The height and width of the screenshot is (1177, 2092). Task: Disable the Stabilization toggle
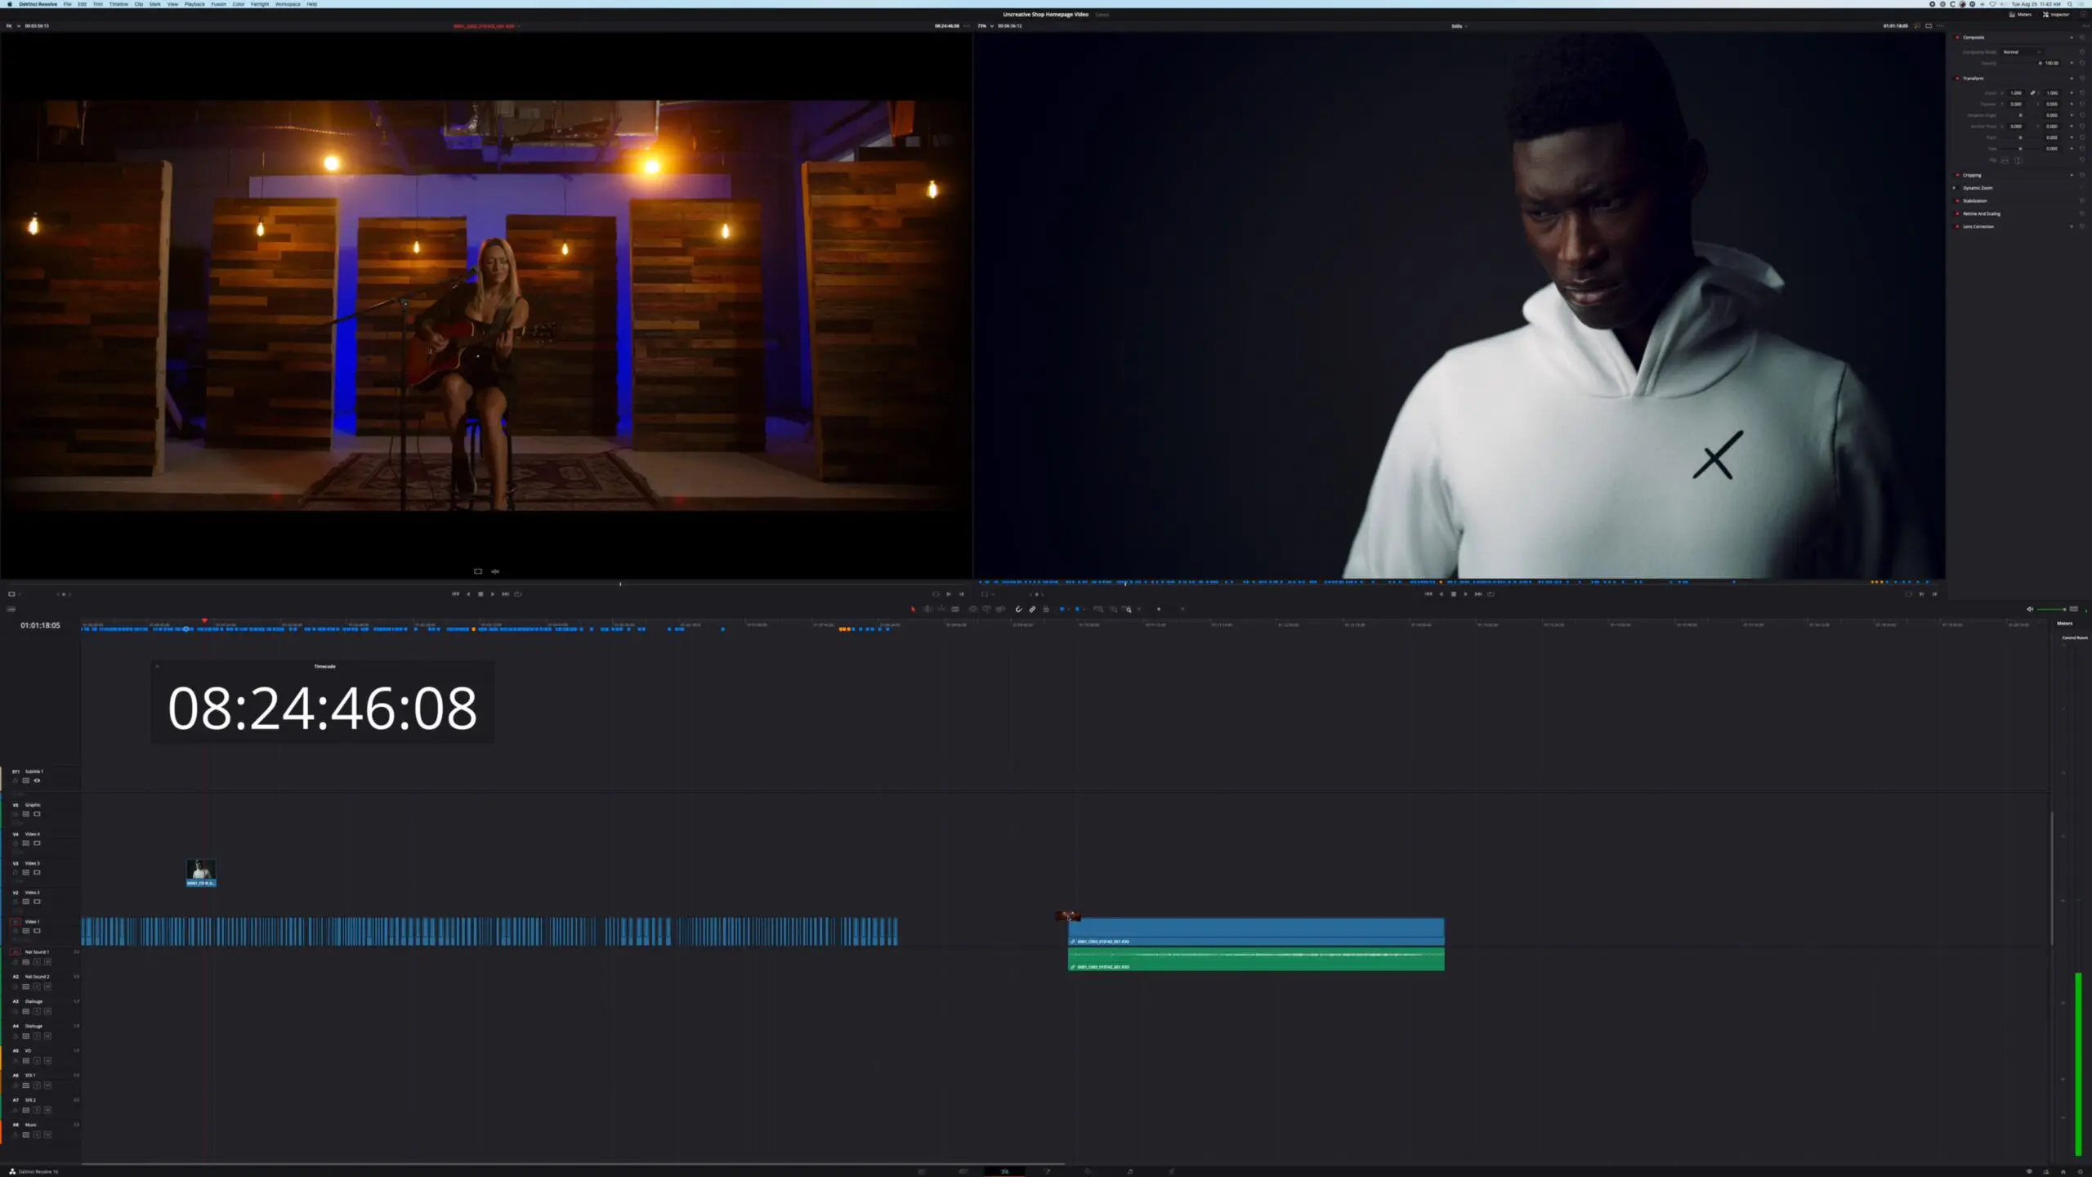(1957, 200)
